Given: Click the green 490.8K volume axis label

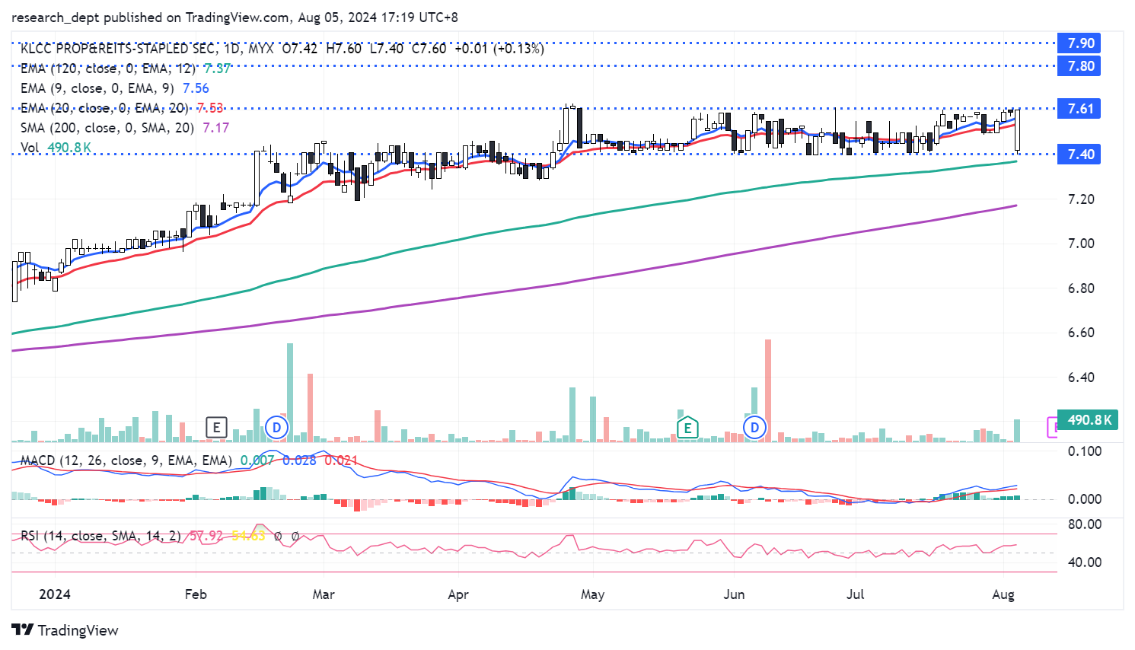Looking at the screenshot, I should (x=1089, y=420).
